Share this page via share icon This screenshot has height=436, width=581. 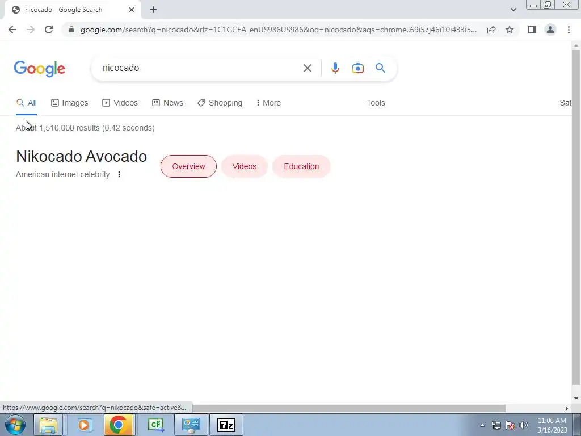(x=491, y=30)
